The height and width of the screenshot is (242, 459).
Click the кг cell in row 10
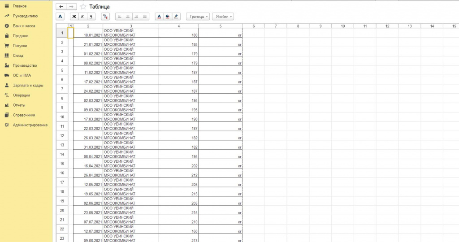pos(221,117)
